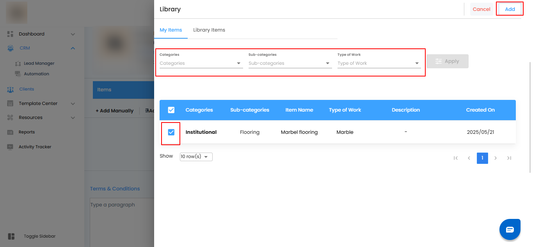
Task: Click the Apply filter button
Action: (448, 61)
